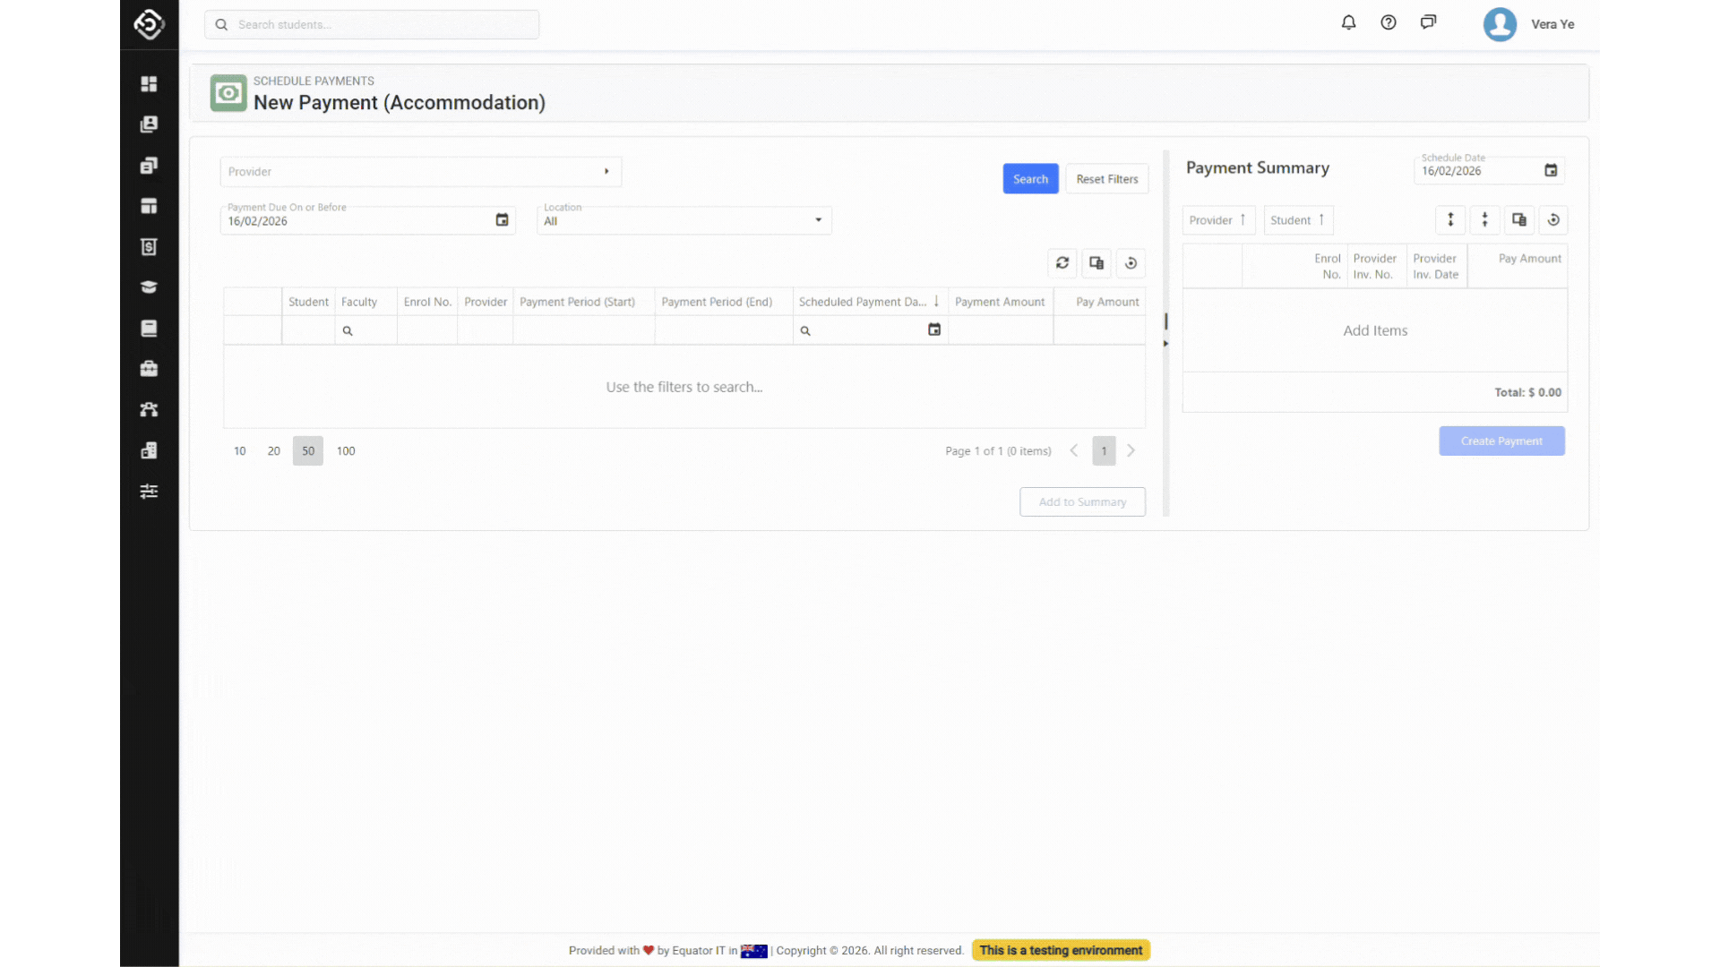Refresh the payment search results grid
Screen dimensions: 1720x967
click(1062, 263)
